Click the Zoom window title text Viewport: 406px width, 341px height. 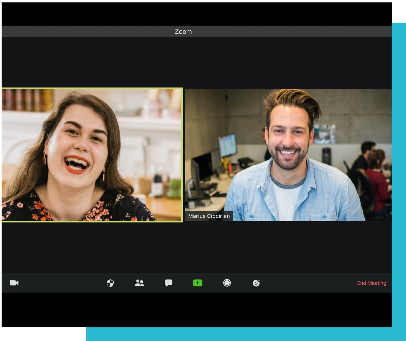coord(183,31)
